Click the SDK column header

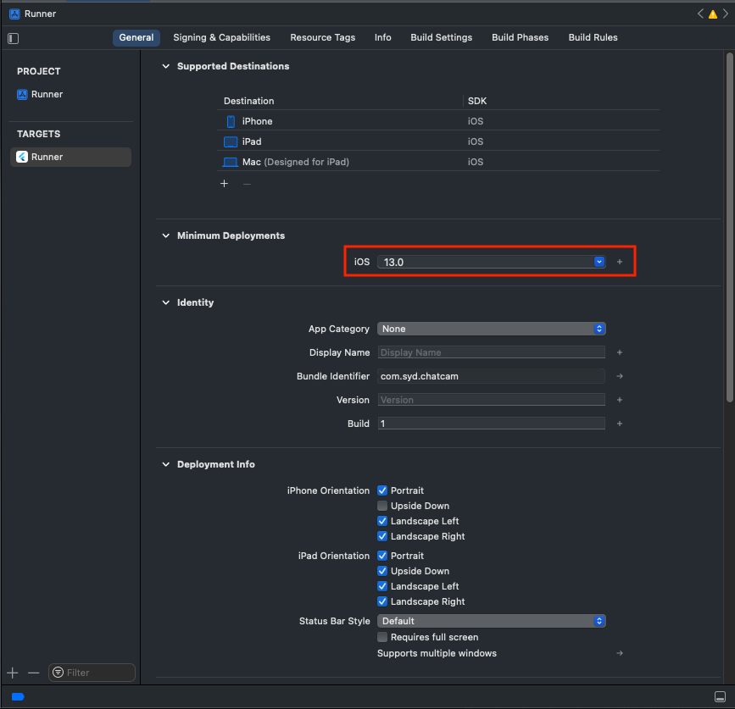(x=477, y=101)
